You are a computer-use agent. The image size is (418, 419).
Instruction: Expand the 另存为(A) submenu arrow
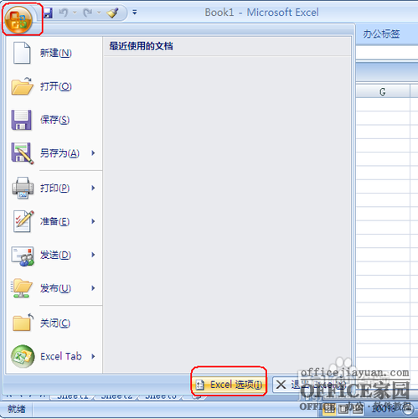(93, 153)
